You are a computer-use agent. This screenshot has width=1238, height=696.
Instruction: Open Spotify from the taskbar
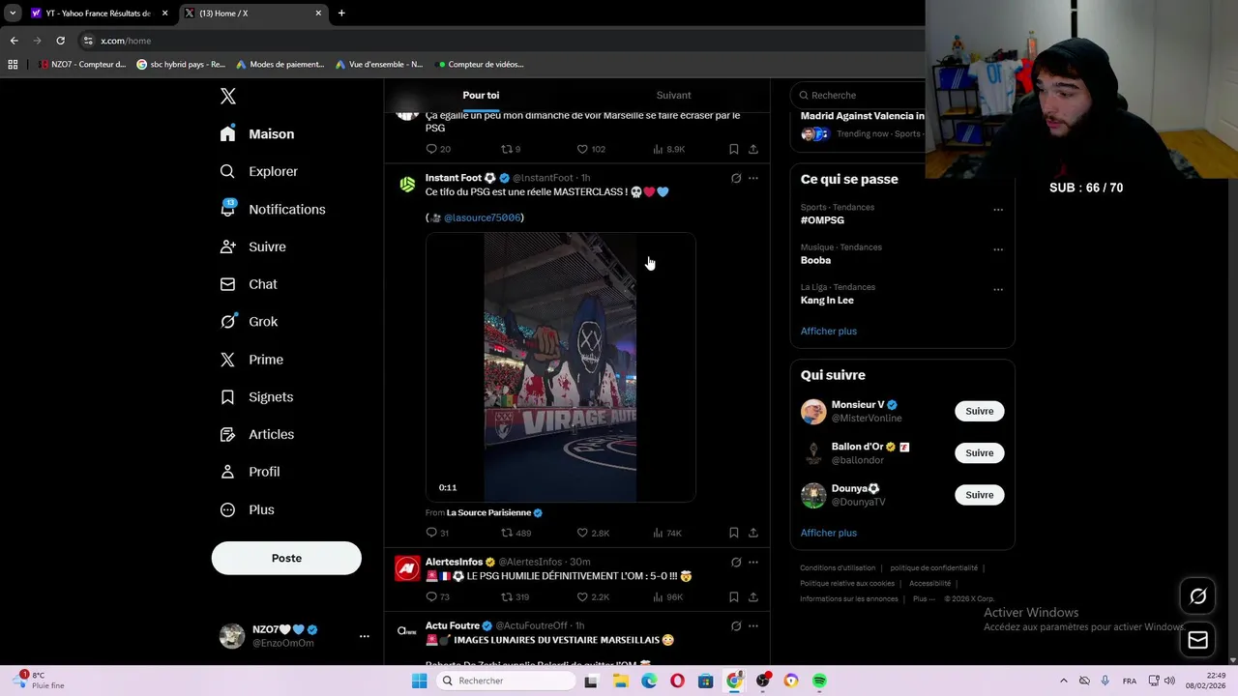click(x=819, y=681)
